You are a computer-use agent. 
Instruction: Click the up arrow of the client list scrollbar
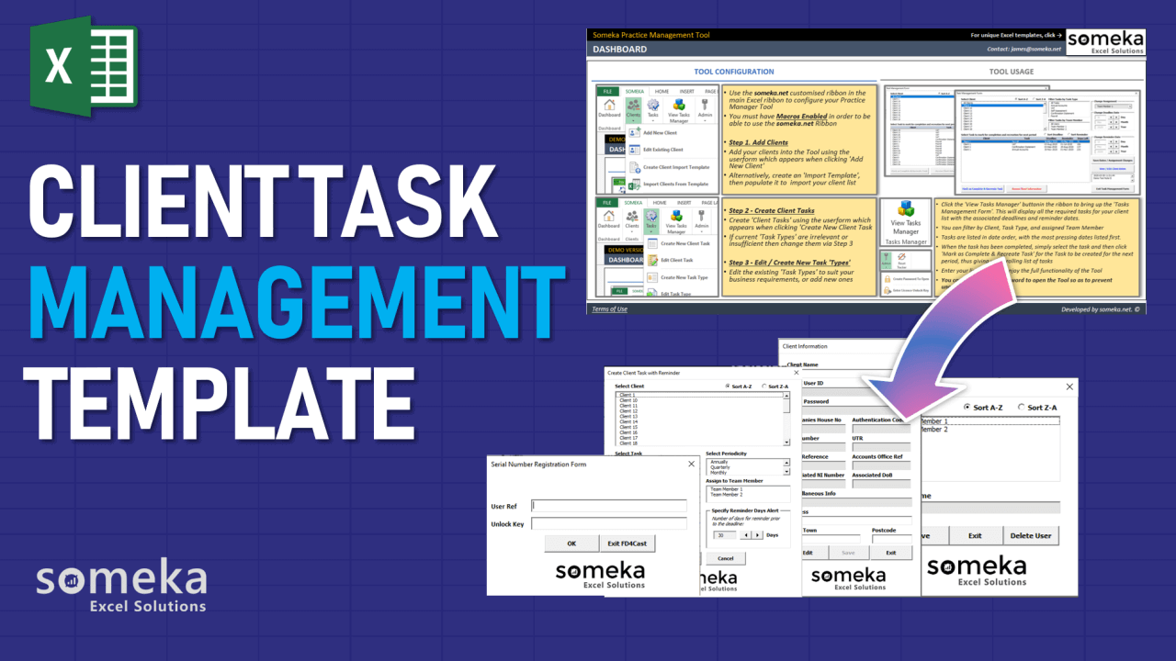tap(786, 396)
